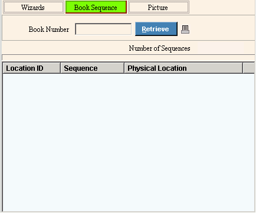Click the Physical Location column header
The image size is (256, 213).
click(183, 68)
